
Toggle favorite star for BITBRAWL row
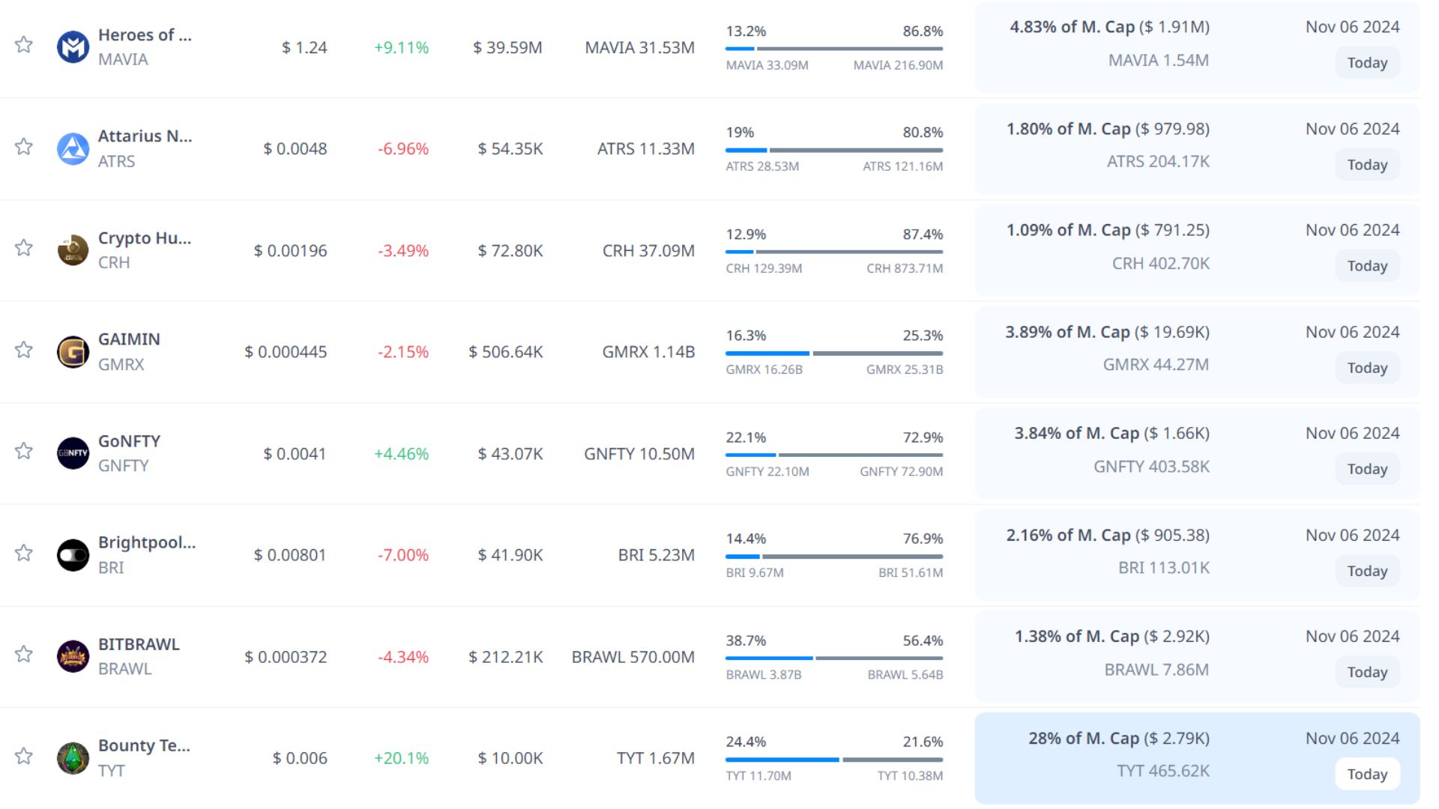pos(24,654)
